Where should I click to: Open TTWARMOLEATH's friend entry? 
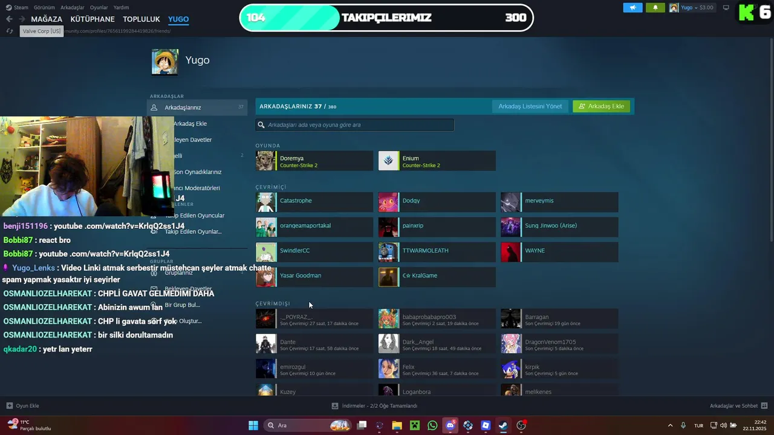tap(437, 252)
